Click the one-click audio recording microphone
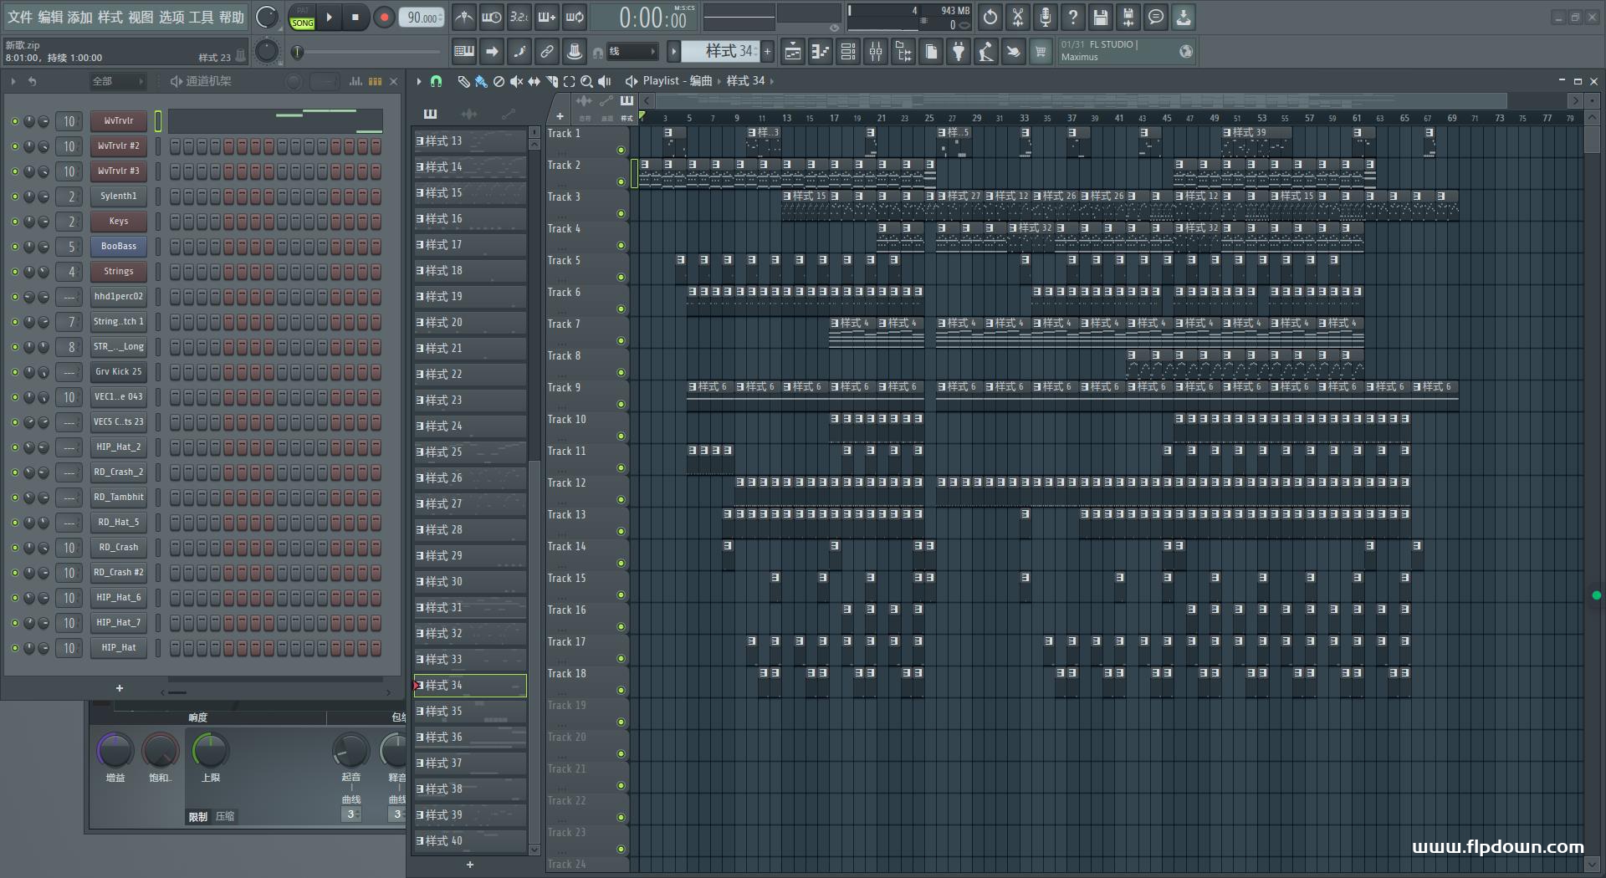Viewport: 1606px width, 878px height. pos(1046,17)
